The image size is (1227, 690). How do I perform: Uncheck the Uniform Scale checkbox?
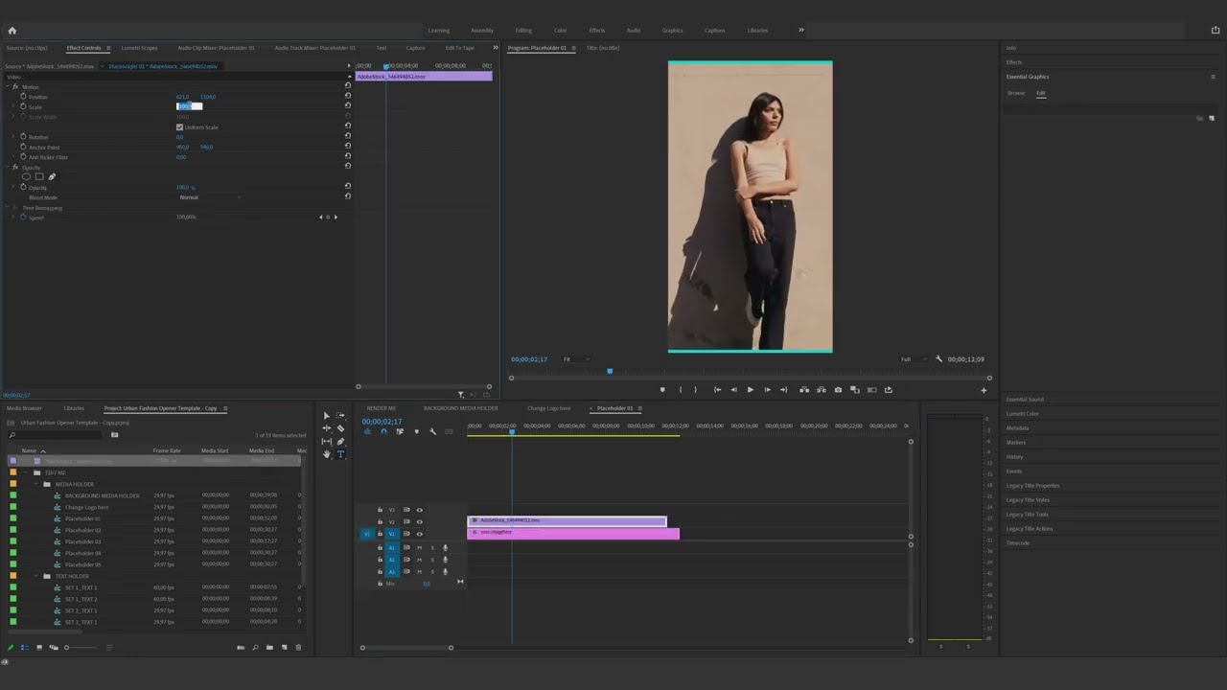point(179,126)
